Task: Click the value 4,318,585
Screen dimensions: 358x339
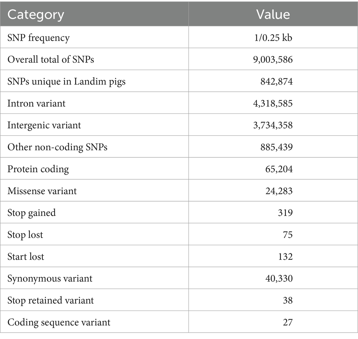Action: tap(272, 103)
